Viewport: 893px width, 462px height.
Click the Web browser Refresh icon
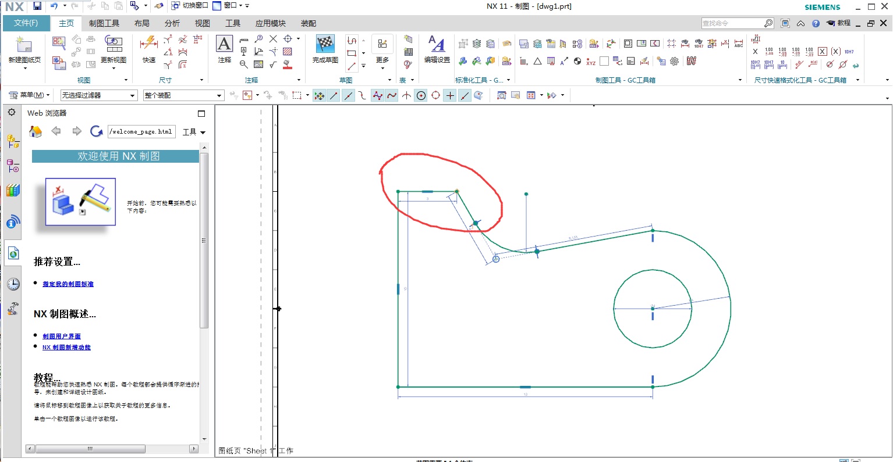tap(97, 132)
